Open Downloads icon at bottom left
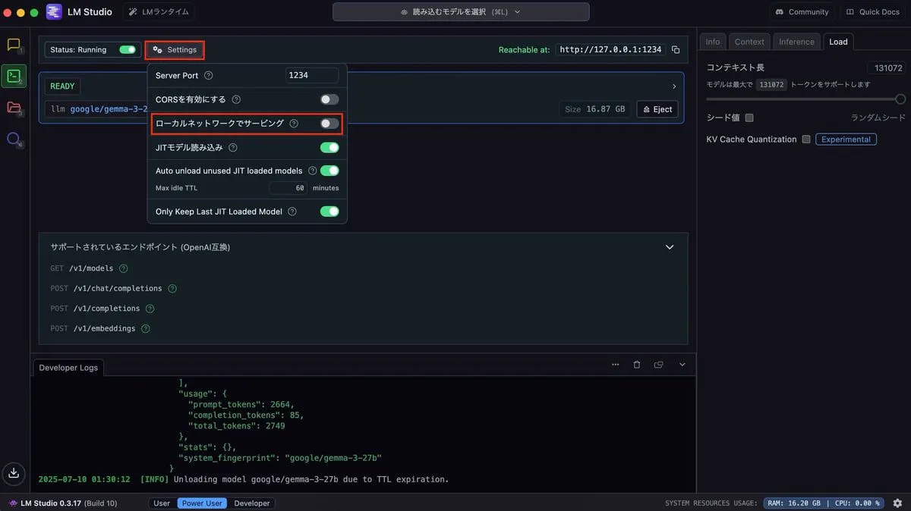911x511 pixels. pyautogui.click(x=14, y=473)
